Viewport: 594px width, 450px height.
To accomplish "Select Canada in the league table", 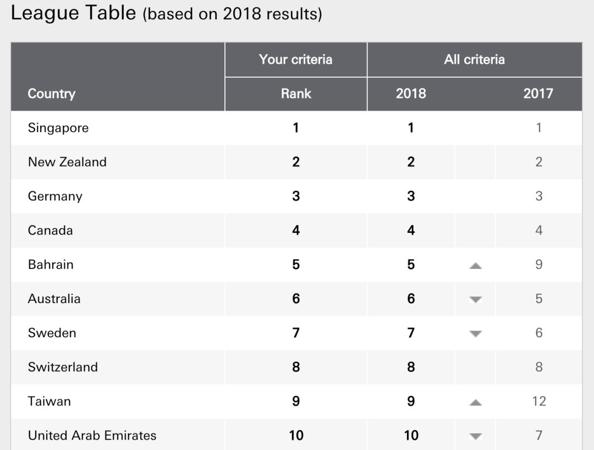I will [51, 231].
